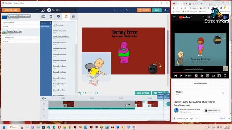This screenshot has height=130, width=232.
Task: Open the dropdown arrow beside Add Scene
Action: [167, 93]
